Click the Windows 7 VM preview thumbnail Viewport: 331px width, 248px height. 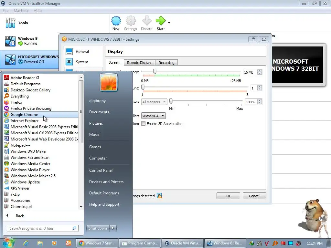[298, 65]
